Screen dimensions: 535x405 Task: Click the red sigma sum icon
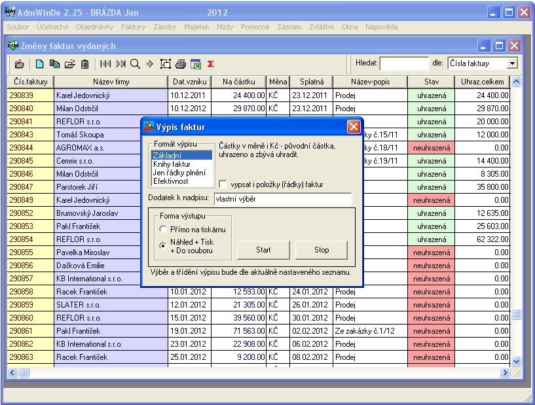[x=211, y=63]
